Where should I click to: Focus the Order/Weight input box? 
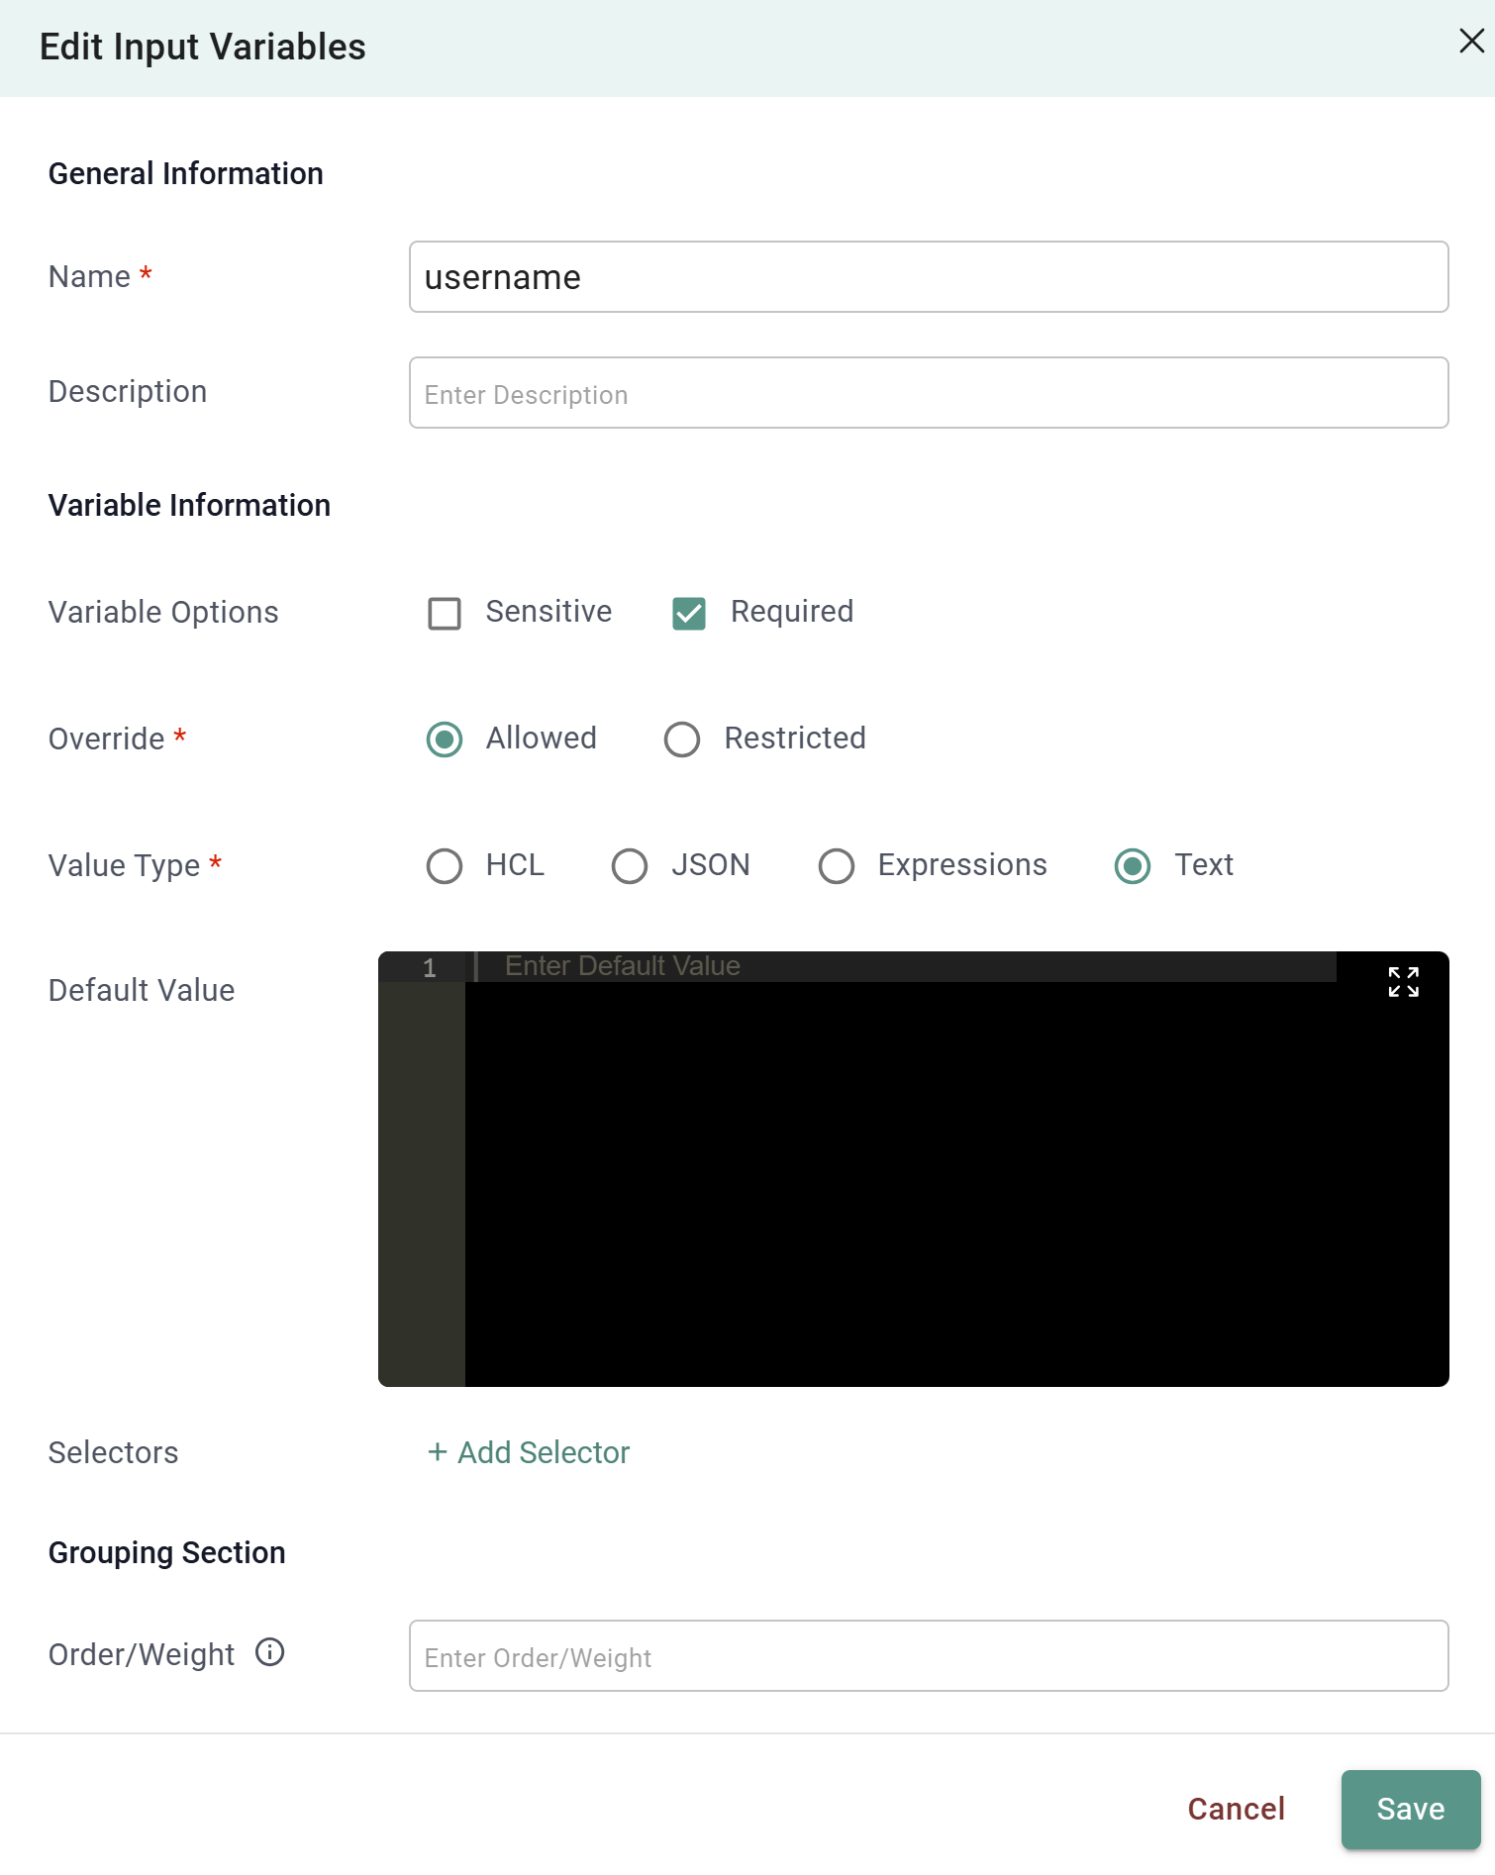click(928, 1656)
